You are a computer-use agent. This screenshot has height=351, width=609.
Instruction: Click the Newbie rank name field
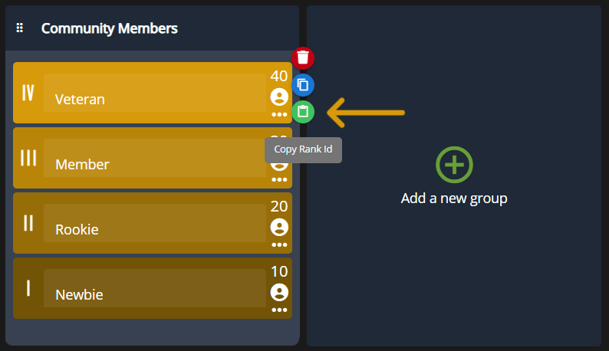click(x=154, y=289)
